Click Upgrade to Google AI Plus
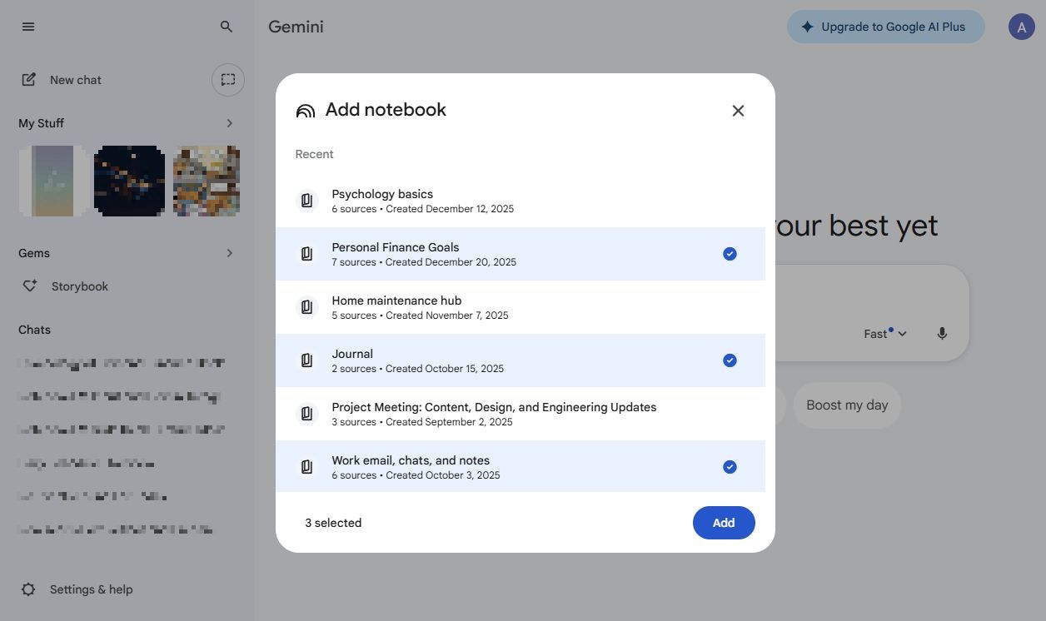1046x621 pixels. (885, 27)
